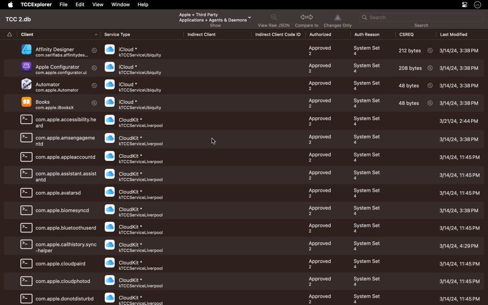This screenshot has height=305, width=488.
Task: Open Control Center in menu bar
Action: [465, 4]
